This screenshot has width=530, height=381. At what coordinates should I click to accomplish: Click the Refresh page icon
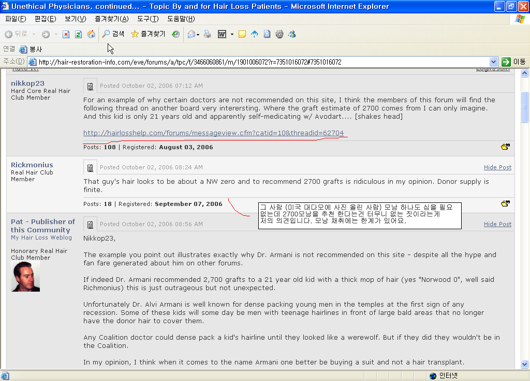pos(79,35)
